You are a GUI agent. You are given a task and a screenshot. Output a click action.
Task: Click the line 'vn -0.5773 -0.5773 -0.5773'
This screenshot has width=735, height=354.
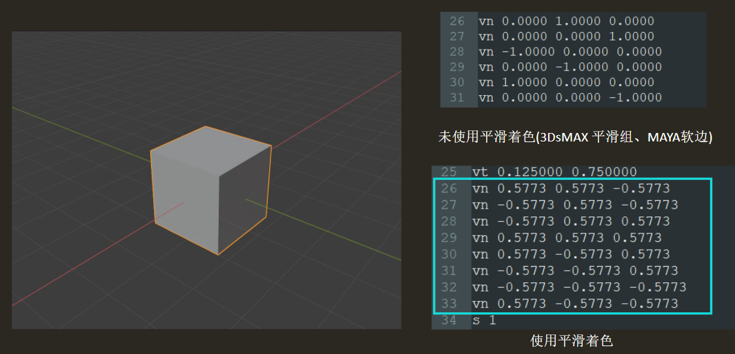tap(580, 287)
